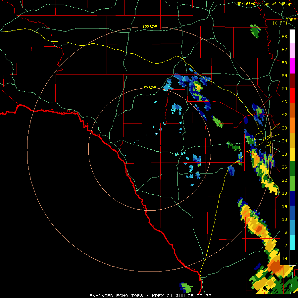The image size is (298, 298).
Task: Click the 42 value on the legend scale
Action: tap(284, 115)
